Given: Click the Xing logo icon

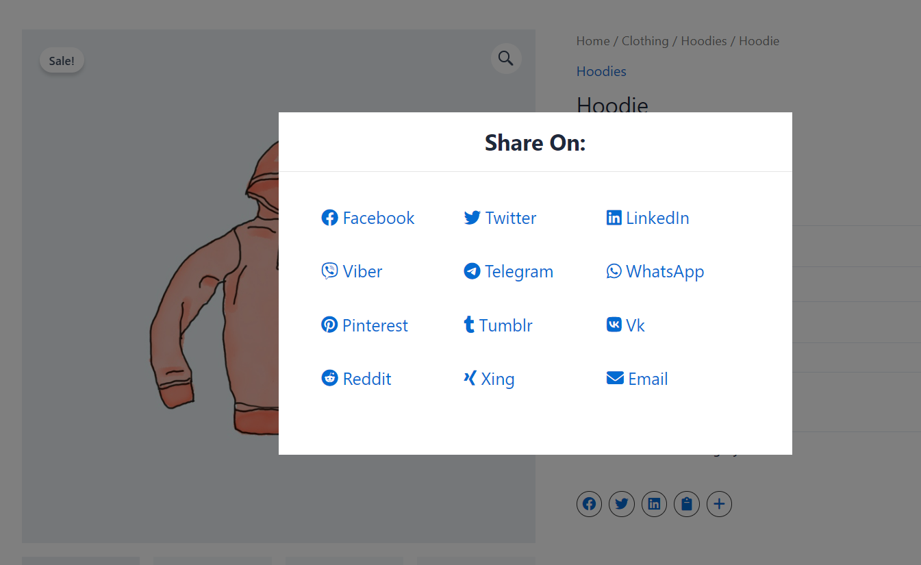Looking at the screenshot, I should coord(470,378).
